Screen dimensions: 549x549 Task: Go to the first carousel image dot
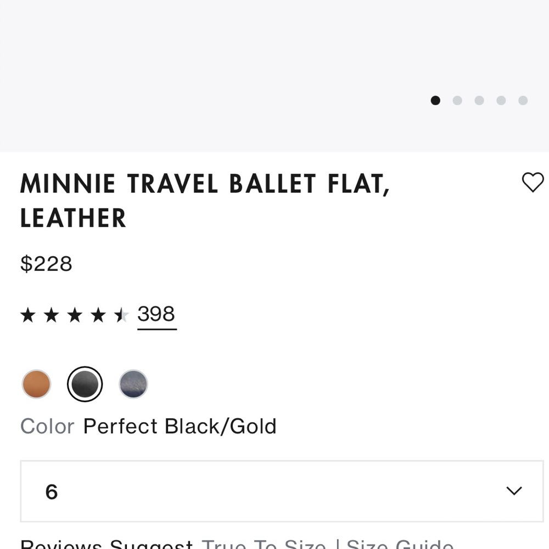tap(435, 100)
